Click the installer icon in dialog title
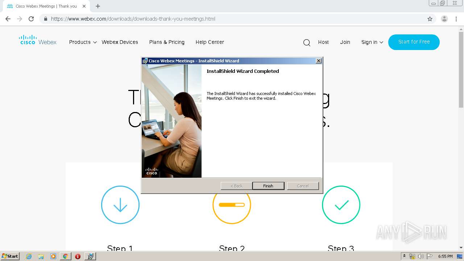Viewport: 464px width, 261px height. [x=145, y=61]
